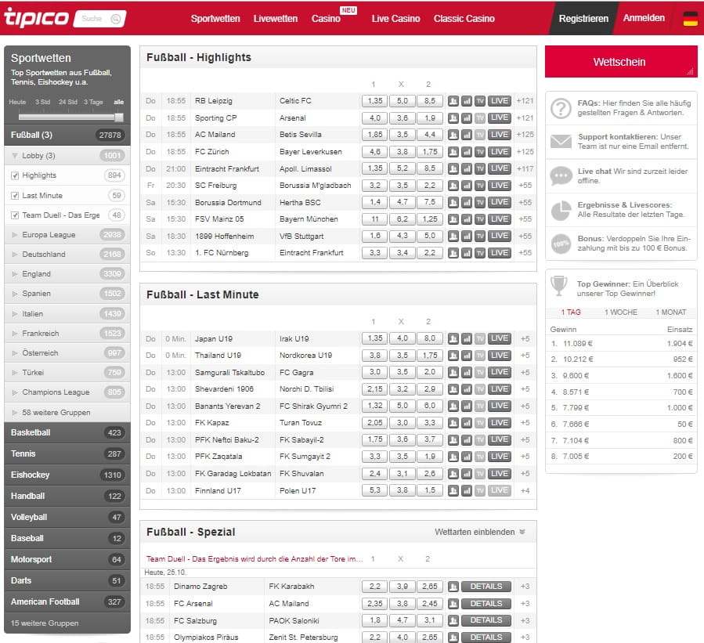The image size is (704, 643).
Task: Expand the Österreich group
Action: pos(15,353)
